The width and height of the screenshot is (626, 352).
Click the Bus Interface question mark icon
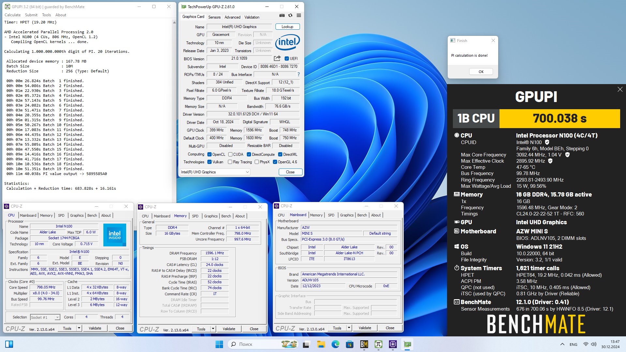pos(298,74)
